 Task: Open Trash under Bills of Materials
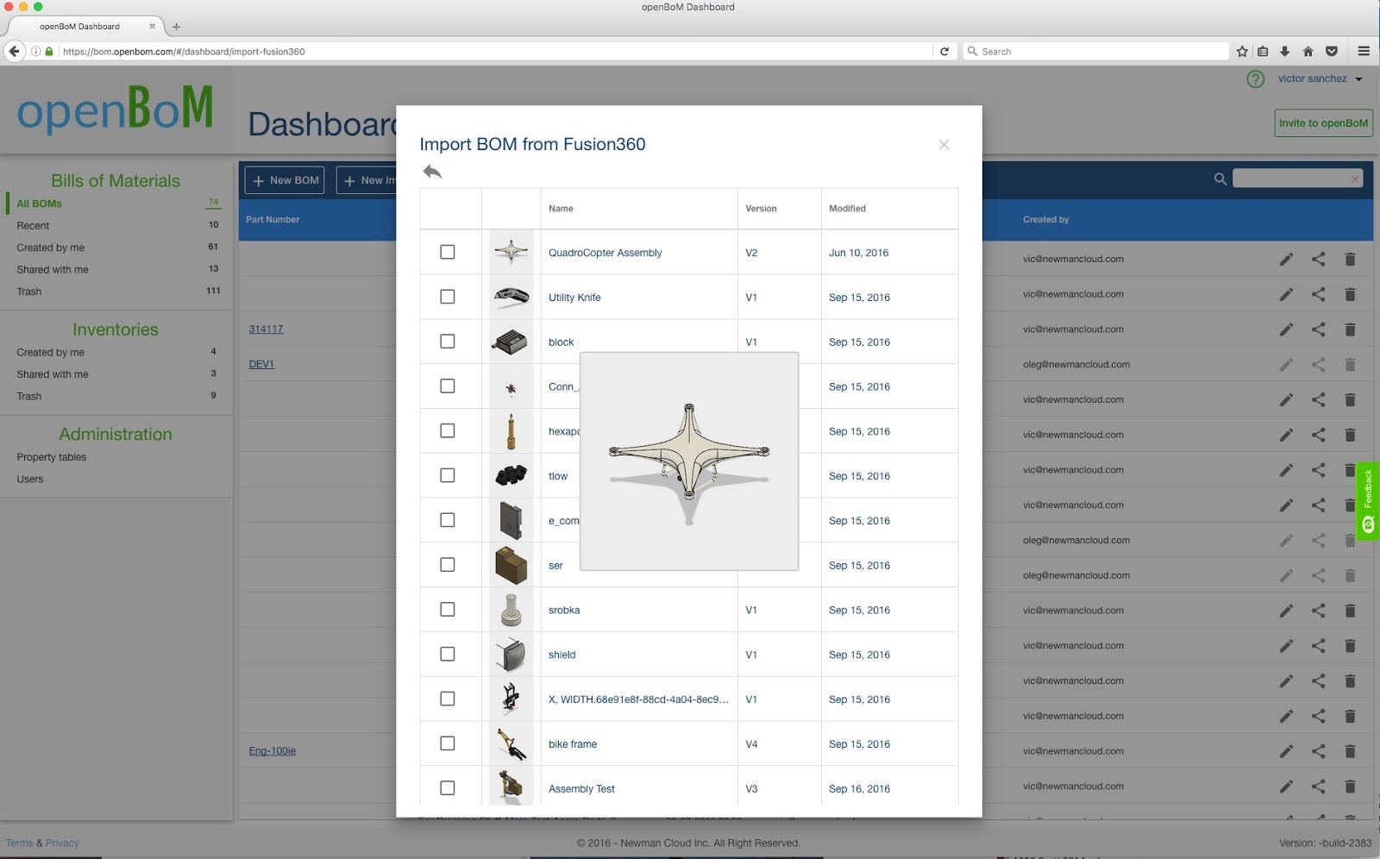[28, 292]
